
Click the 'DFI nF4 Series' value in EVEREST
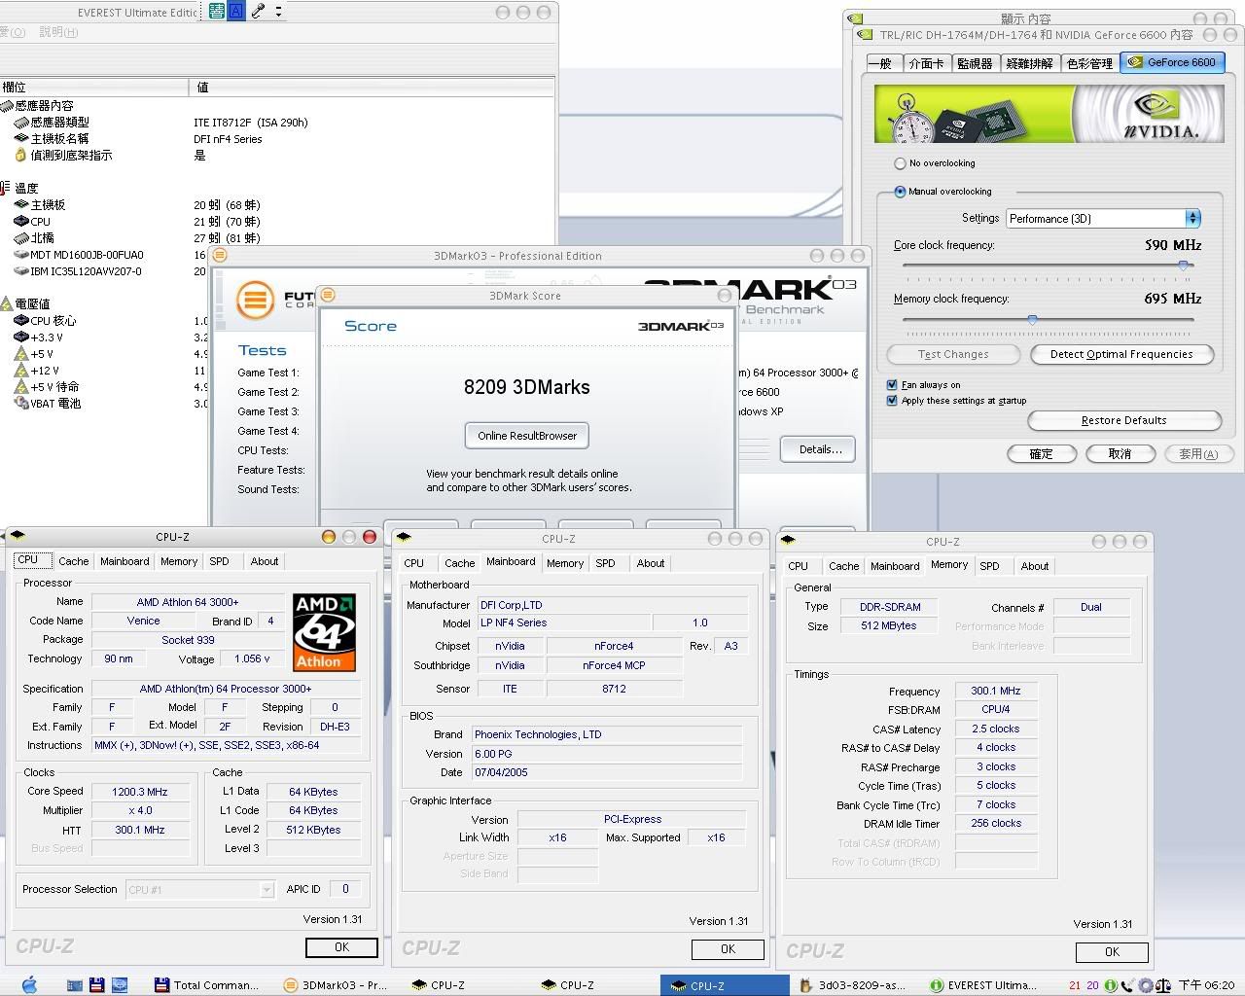click(x=228, y=139)
